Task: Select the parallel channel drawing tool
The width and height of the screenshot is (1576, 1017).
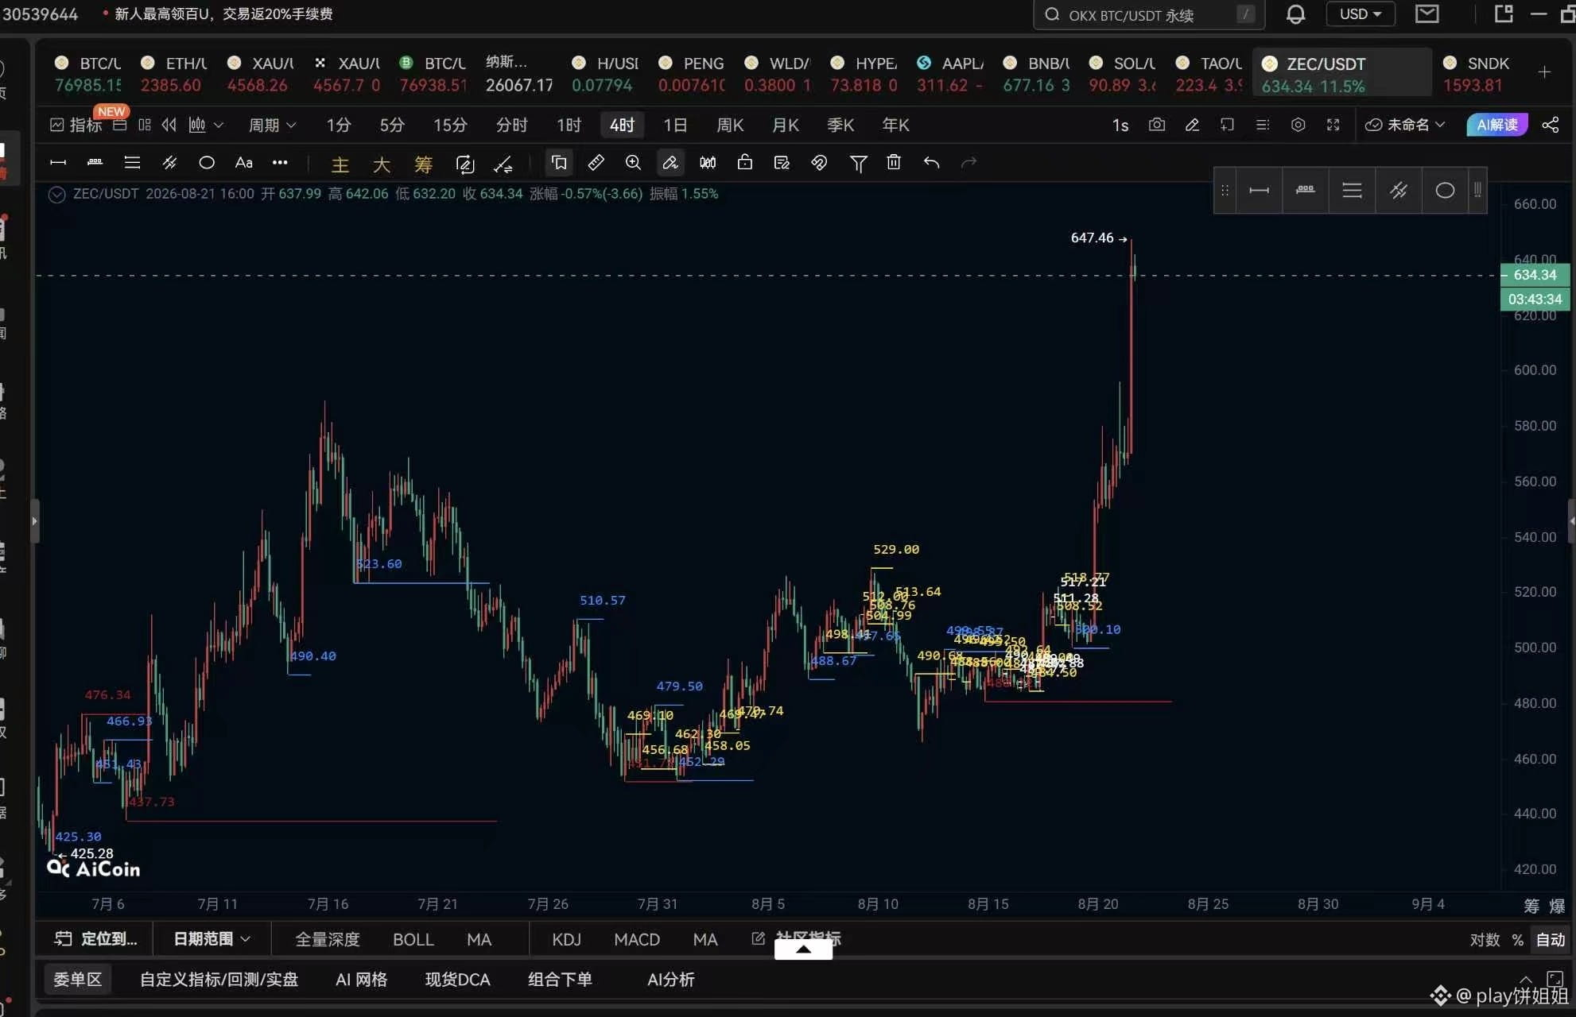Action: pyautogui.click(x=169, y=163)
